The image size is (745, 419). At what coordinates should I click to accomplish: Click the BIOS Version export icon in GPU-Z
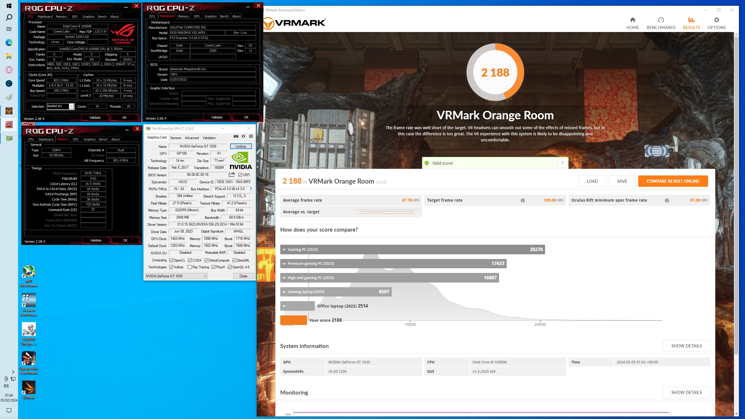[x=232, y=175]
